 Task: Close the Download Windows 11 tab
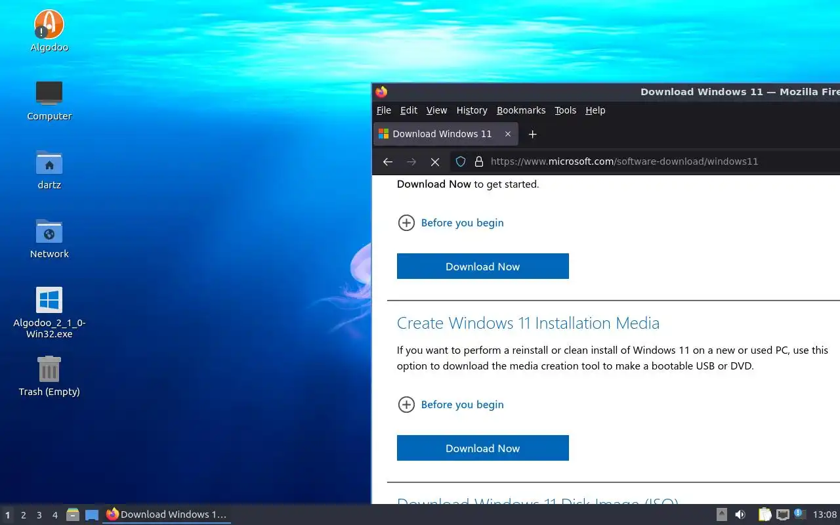click(508, 134)
